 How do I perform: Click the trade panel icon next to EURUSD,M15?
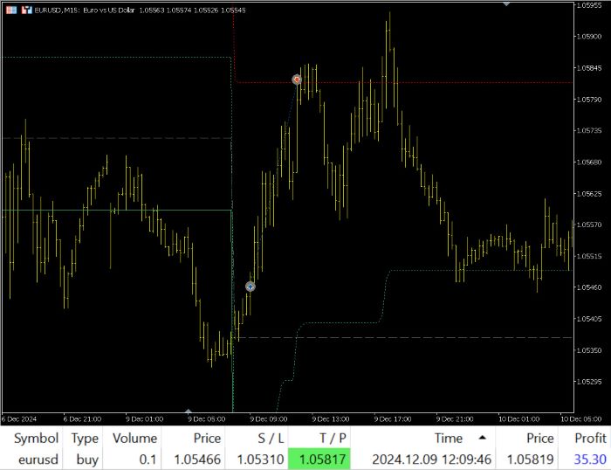coord(26,10)
